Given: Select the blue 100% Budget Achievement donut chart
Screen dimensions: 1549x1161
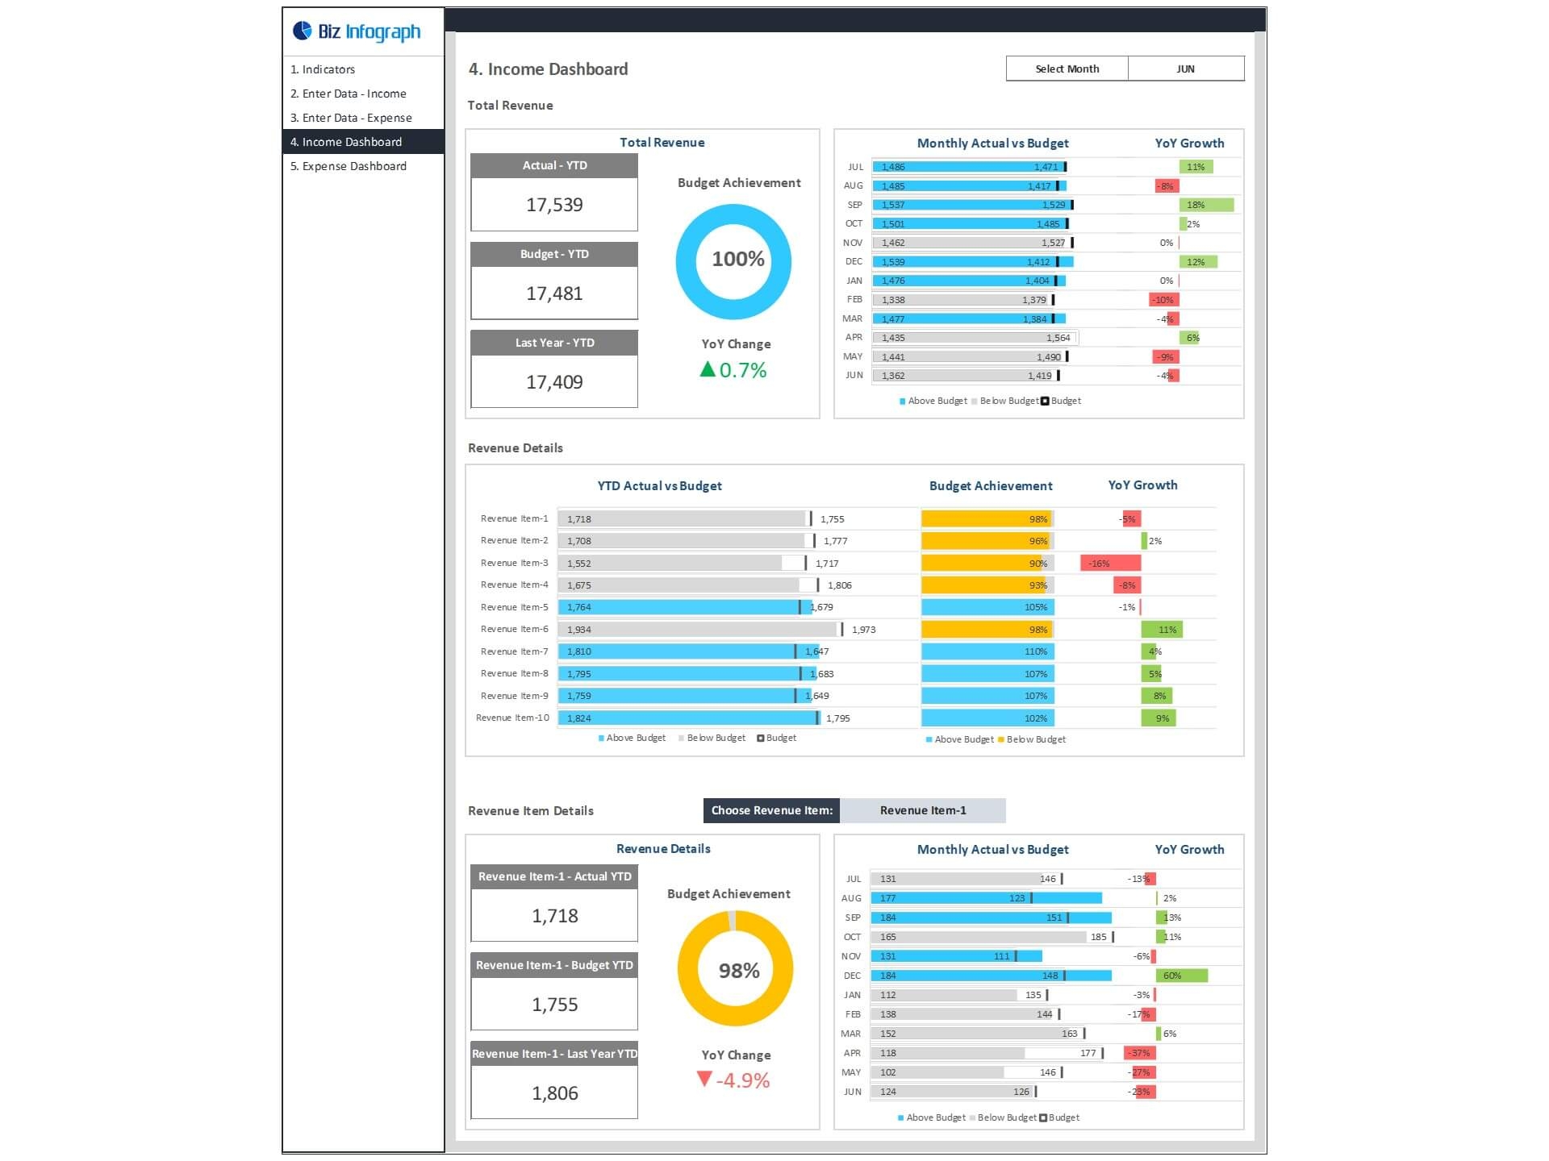Looking at the screenshot, I should point(733,260).
